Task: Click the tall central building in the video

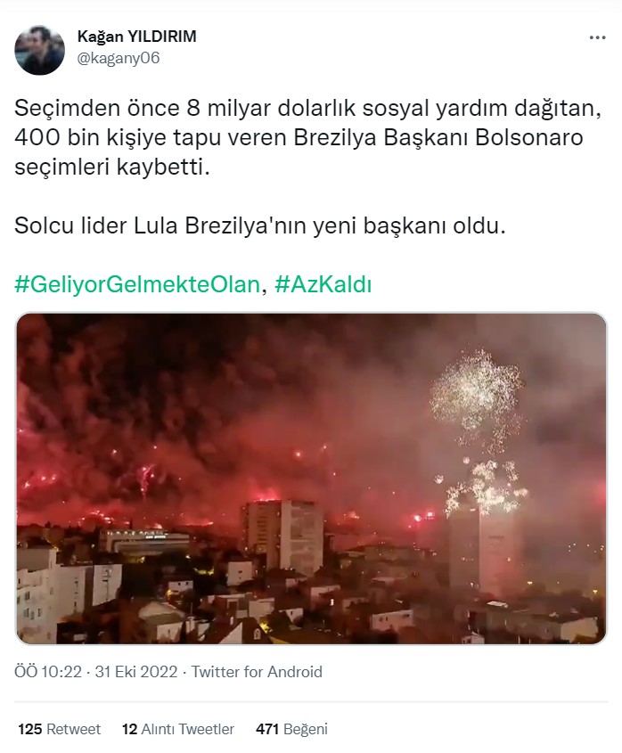Action: 282,536
